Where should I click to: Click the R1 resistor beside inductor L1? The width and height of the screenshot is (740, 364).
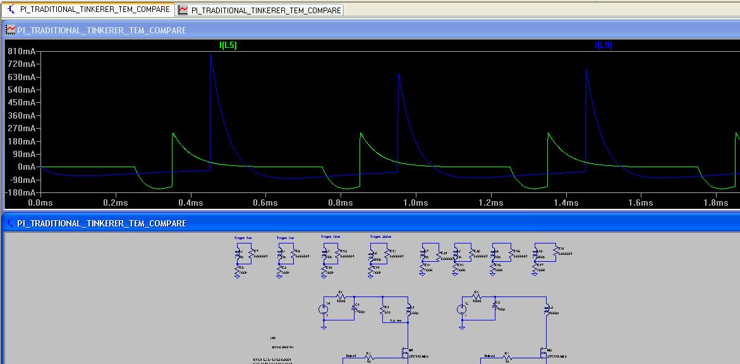tap(383, 309)
